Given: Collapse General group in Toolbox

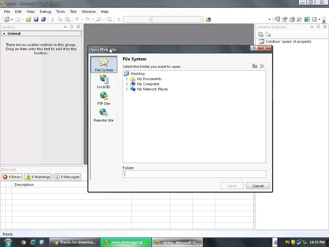Looking at the screenshot, I should [x=4, y=33].
